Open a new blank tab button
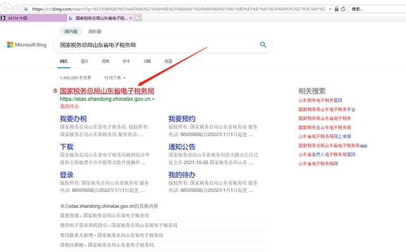Screen dimensions: 406x252 138,18
